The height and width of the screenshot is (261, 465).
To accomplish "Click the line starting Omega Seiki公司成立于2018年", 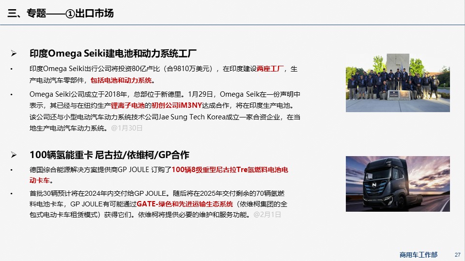I will pyautogui.click(x=165, y=94).
